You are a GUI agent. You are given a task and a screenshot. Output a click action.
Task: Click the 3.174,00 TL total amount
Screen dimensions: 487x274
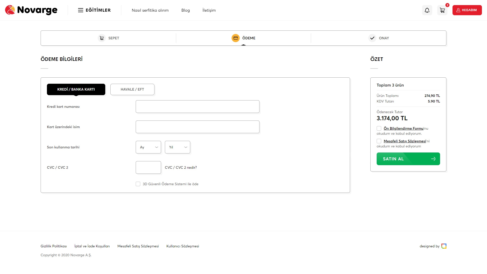[392, 118]
